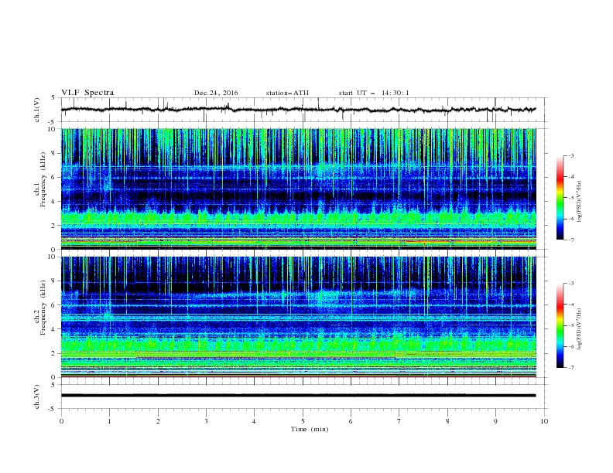Click the "-7" label on ch.2 colorbar
The image size is (613, 473).
[x=571, y=368]
